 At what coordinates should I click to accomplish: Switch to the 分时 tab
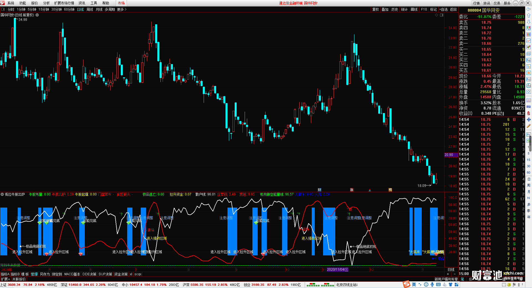click(11, 9)
